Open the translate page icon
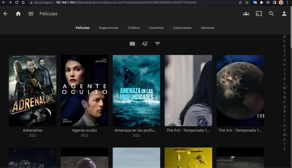The height and width of the screenshot is (168, 292). [x=255, y=2]
